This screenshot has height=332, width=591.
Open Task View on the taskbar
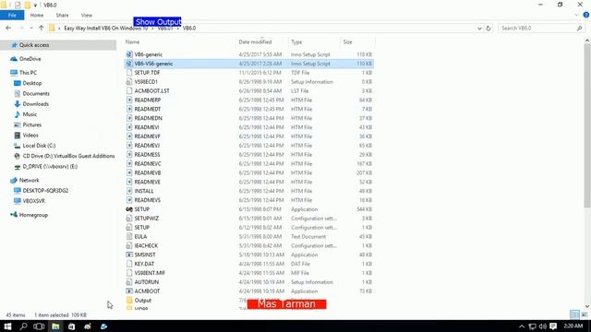39,326
